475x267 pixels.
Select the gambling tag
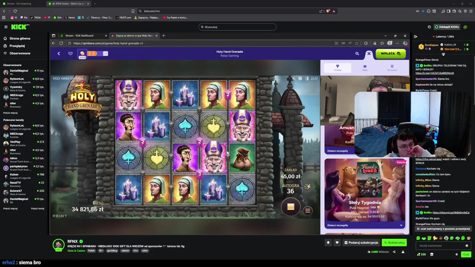click(112, 251)
